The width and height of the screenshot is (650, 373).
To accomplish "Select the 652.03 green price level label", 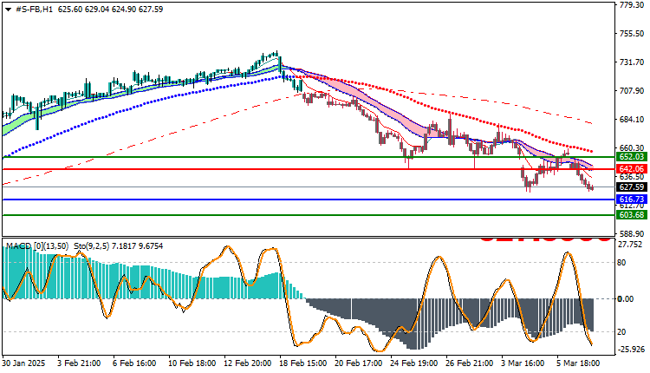I will click(x=631, y=157).
